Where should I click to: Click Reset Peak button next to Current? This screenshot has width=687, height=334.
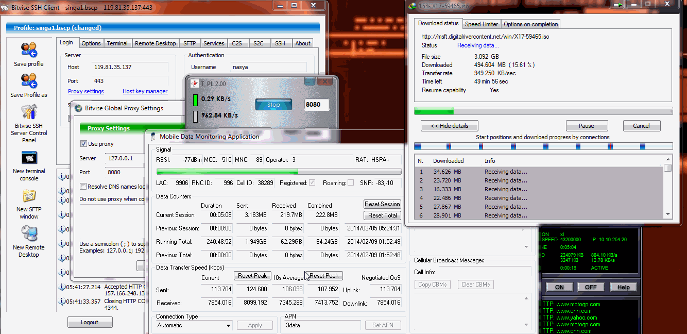252,276
